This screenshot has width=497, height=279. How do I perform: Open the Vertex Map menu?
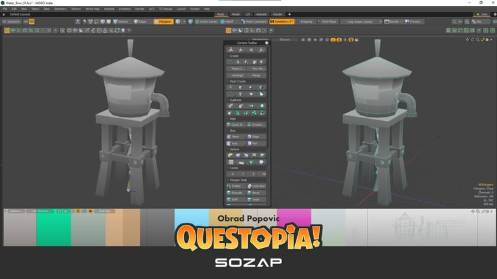93,9
